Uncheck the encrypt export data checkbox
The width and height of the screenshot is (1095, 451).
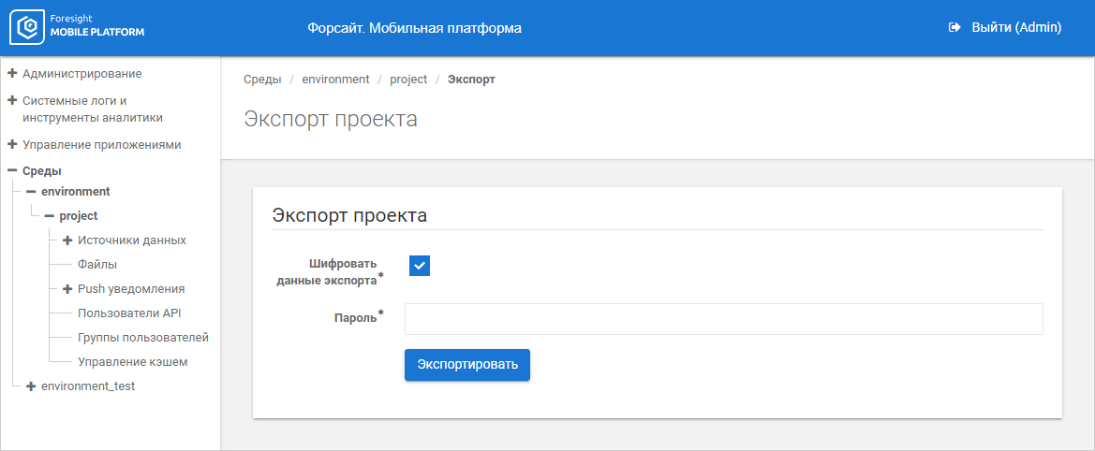[x=420, y=266]
